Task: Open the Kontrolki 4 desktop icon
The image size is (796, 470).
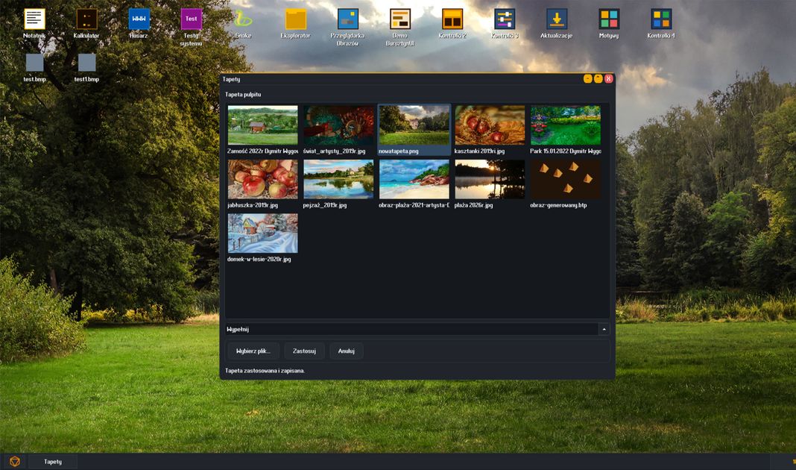Action: [x=662, y=19]
